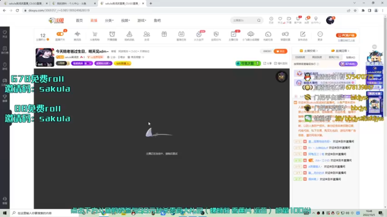Switch to the 钻粉(42) tab
The width and height of the screenshot is (387, 217).
(350, 57)
